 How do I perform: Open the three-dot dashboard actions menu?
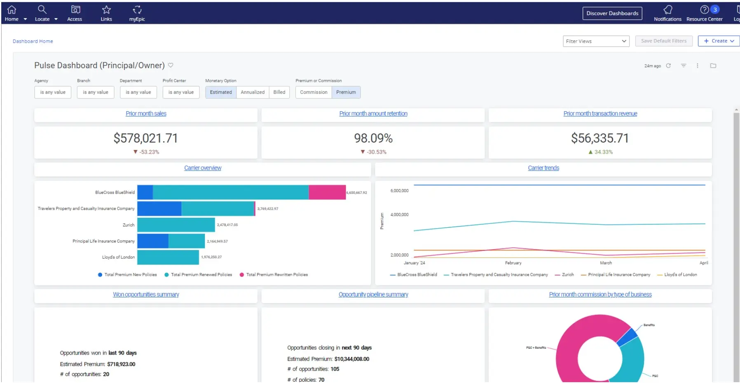(698, 65)
